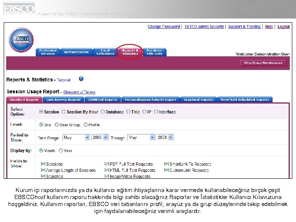Select the Session radio option
The height and width of the screenshot is (222, 296).
tap(41, 112)
